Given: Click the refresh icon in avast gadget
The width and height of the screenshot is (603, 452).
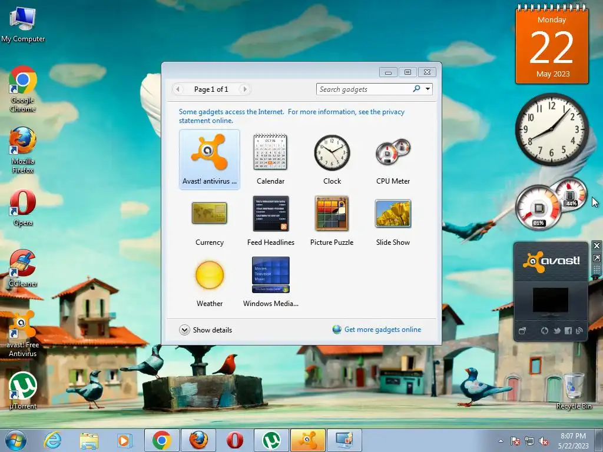Looking at the screenshot, I should click(545, 331).
